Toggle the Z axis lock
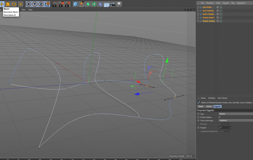Image resolution: width=253 pixels, height=160 pixels. point(41,4)
